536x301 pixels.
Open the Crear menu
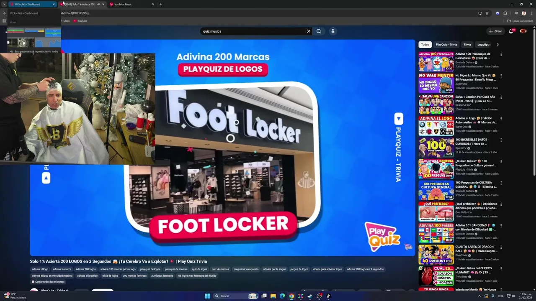(x=495, y=31)
